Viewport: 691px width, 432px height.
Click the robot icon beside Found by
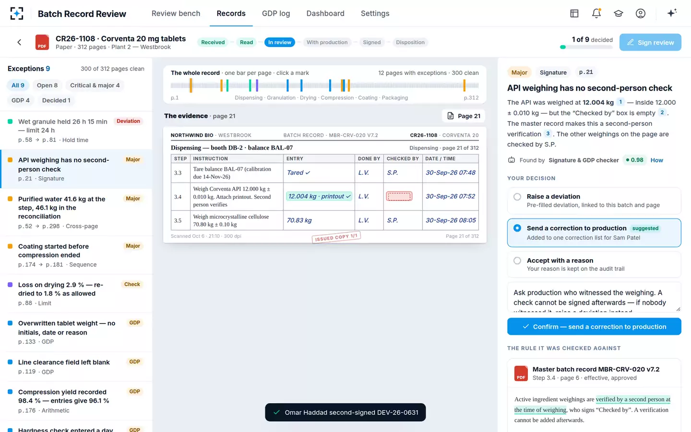click(512, 160)
